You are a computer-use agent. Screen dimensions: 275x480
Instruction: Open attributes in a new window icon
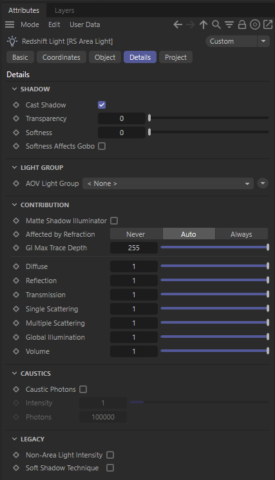268,24
